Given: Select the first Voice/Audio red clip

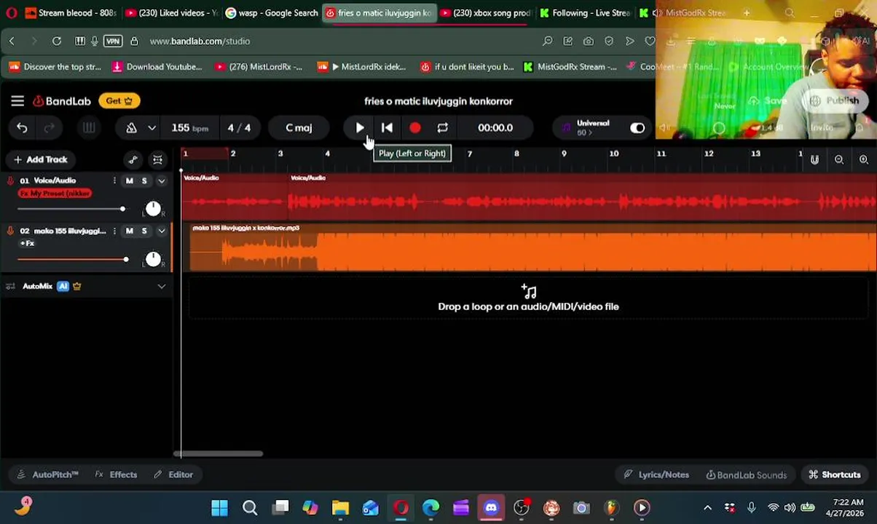Looking at the screenshot, I should point(235,198).
